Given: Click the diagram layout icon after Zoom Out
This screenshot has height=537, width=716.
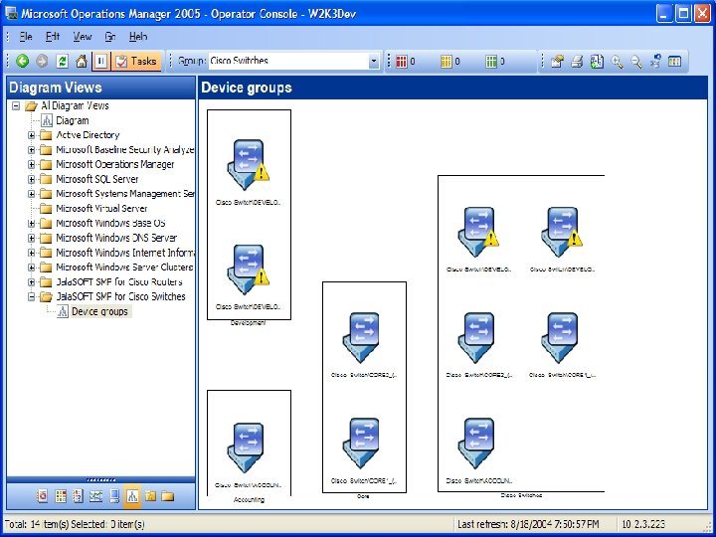Looking at the screenshot, I should click(655, 62).
